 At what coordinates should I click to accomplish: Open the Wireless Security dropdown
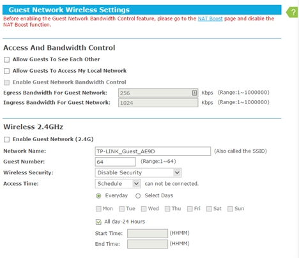[x=138, y=172]
